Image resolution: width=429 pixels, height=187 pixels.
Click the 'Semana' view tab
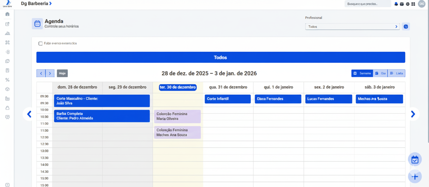point(362,73)
